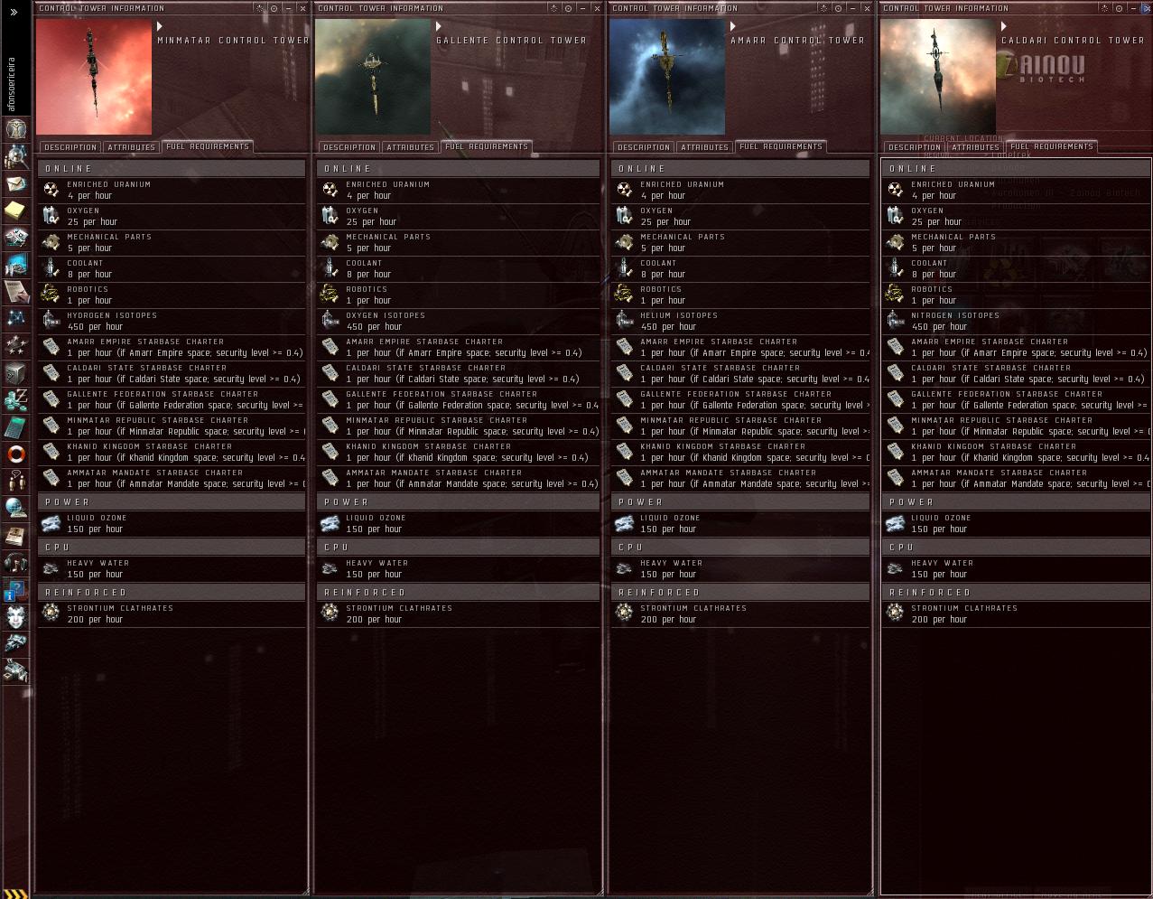
Task: Click Robotics icon in Minmatar window
Action: (x=51, y=295)
